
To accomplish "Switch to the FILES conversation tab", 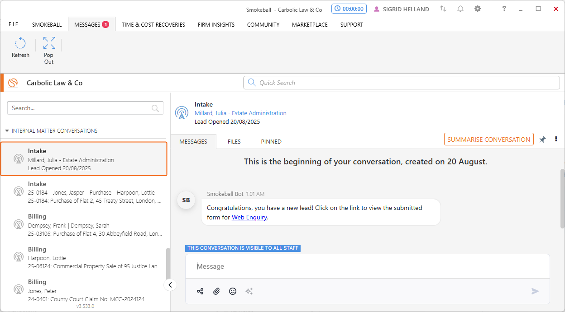I will coord(234,141).
